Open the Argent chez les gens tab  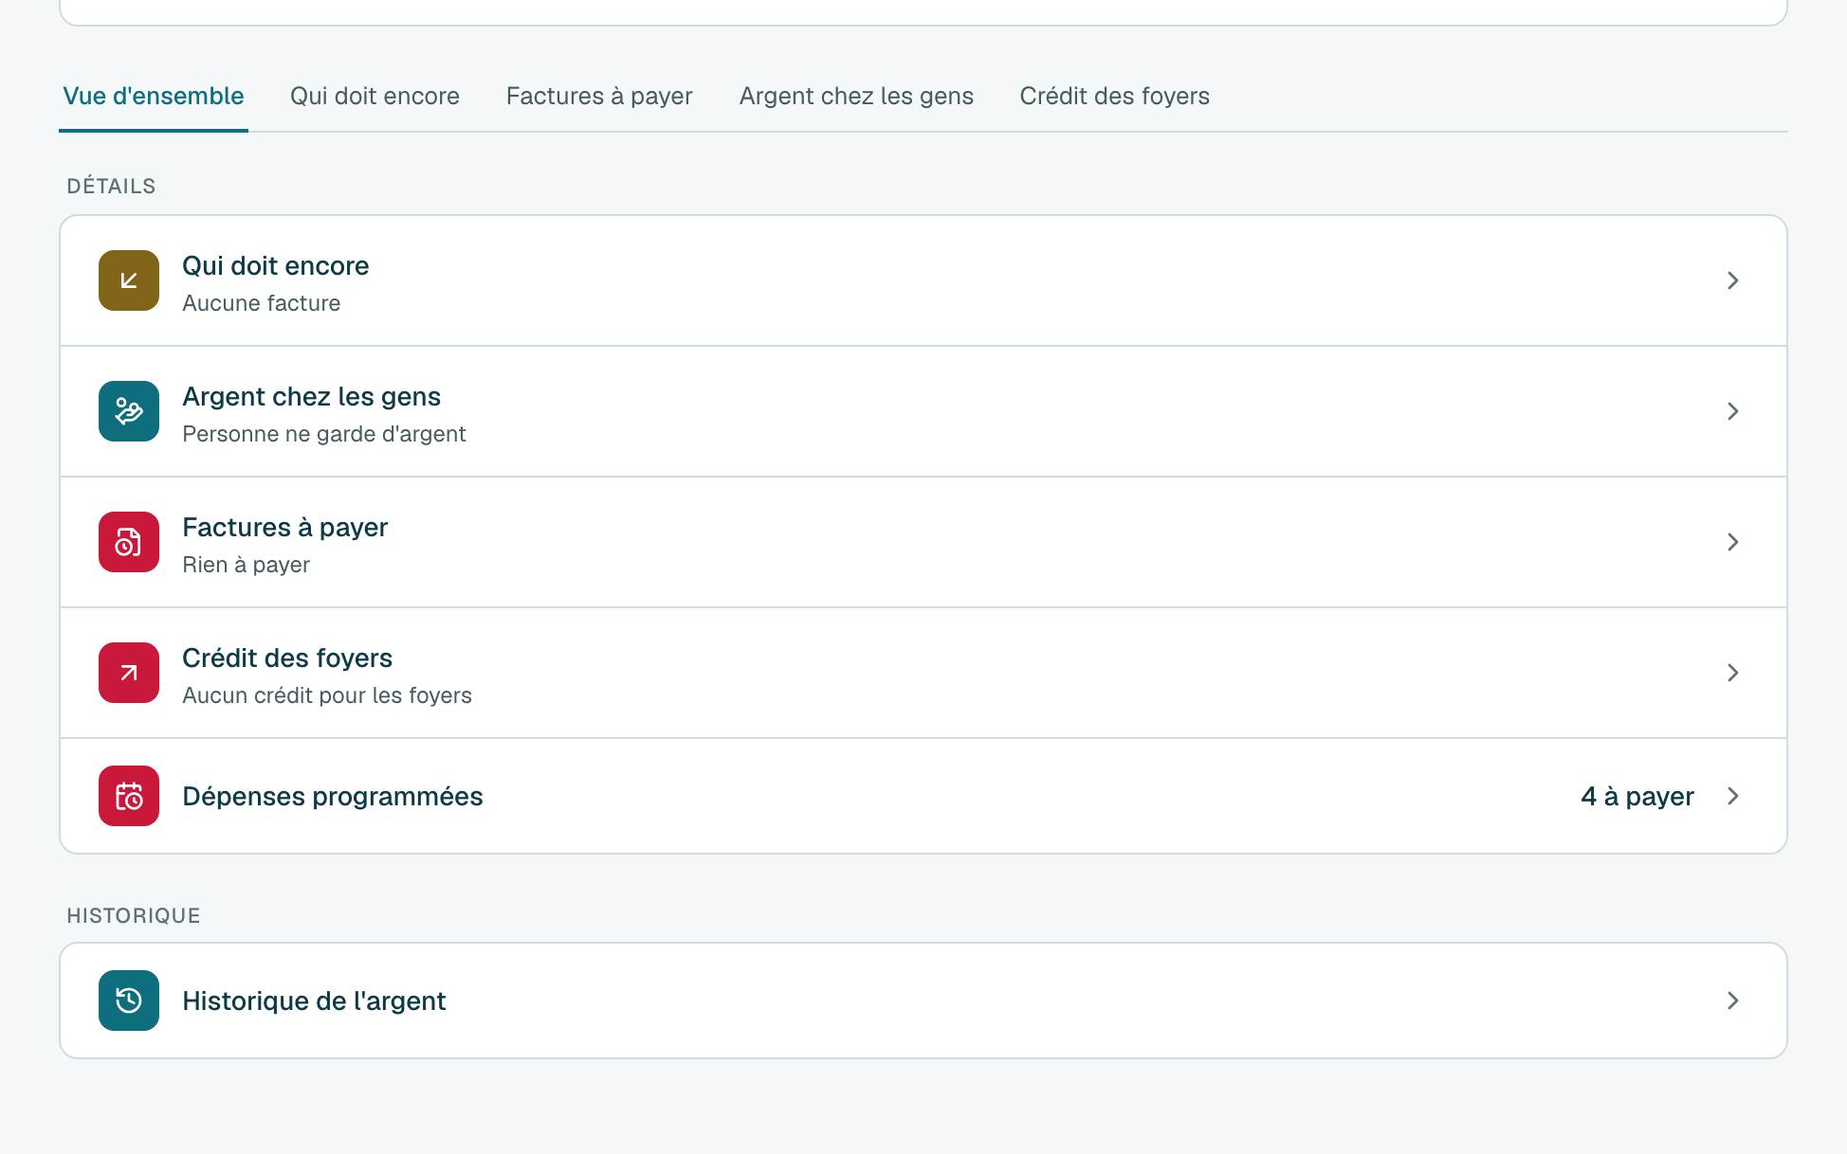click(856, 96)
